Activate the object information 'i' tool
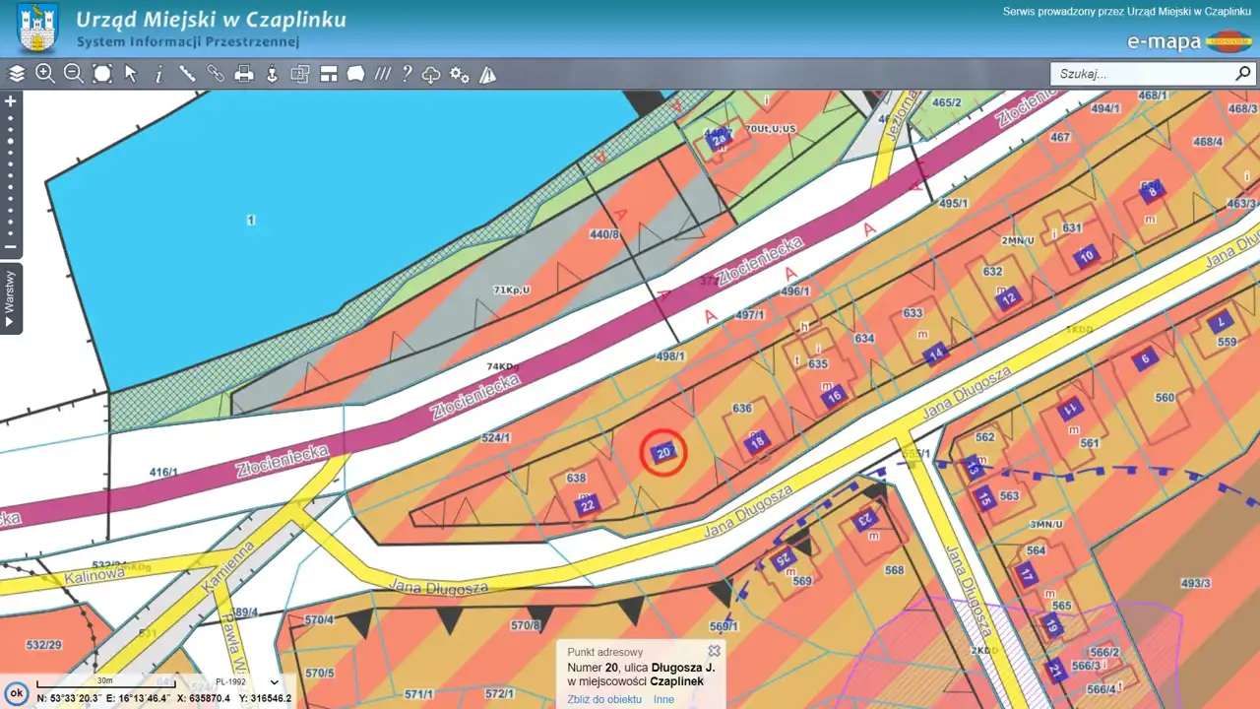This screenshot has width=1260, height=709. point(158,74)
